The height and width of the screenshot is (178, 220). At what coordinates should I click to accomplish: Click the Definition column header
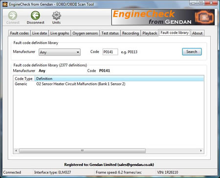[x=119, y=79]
